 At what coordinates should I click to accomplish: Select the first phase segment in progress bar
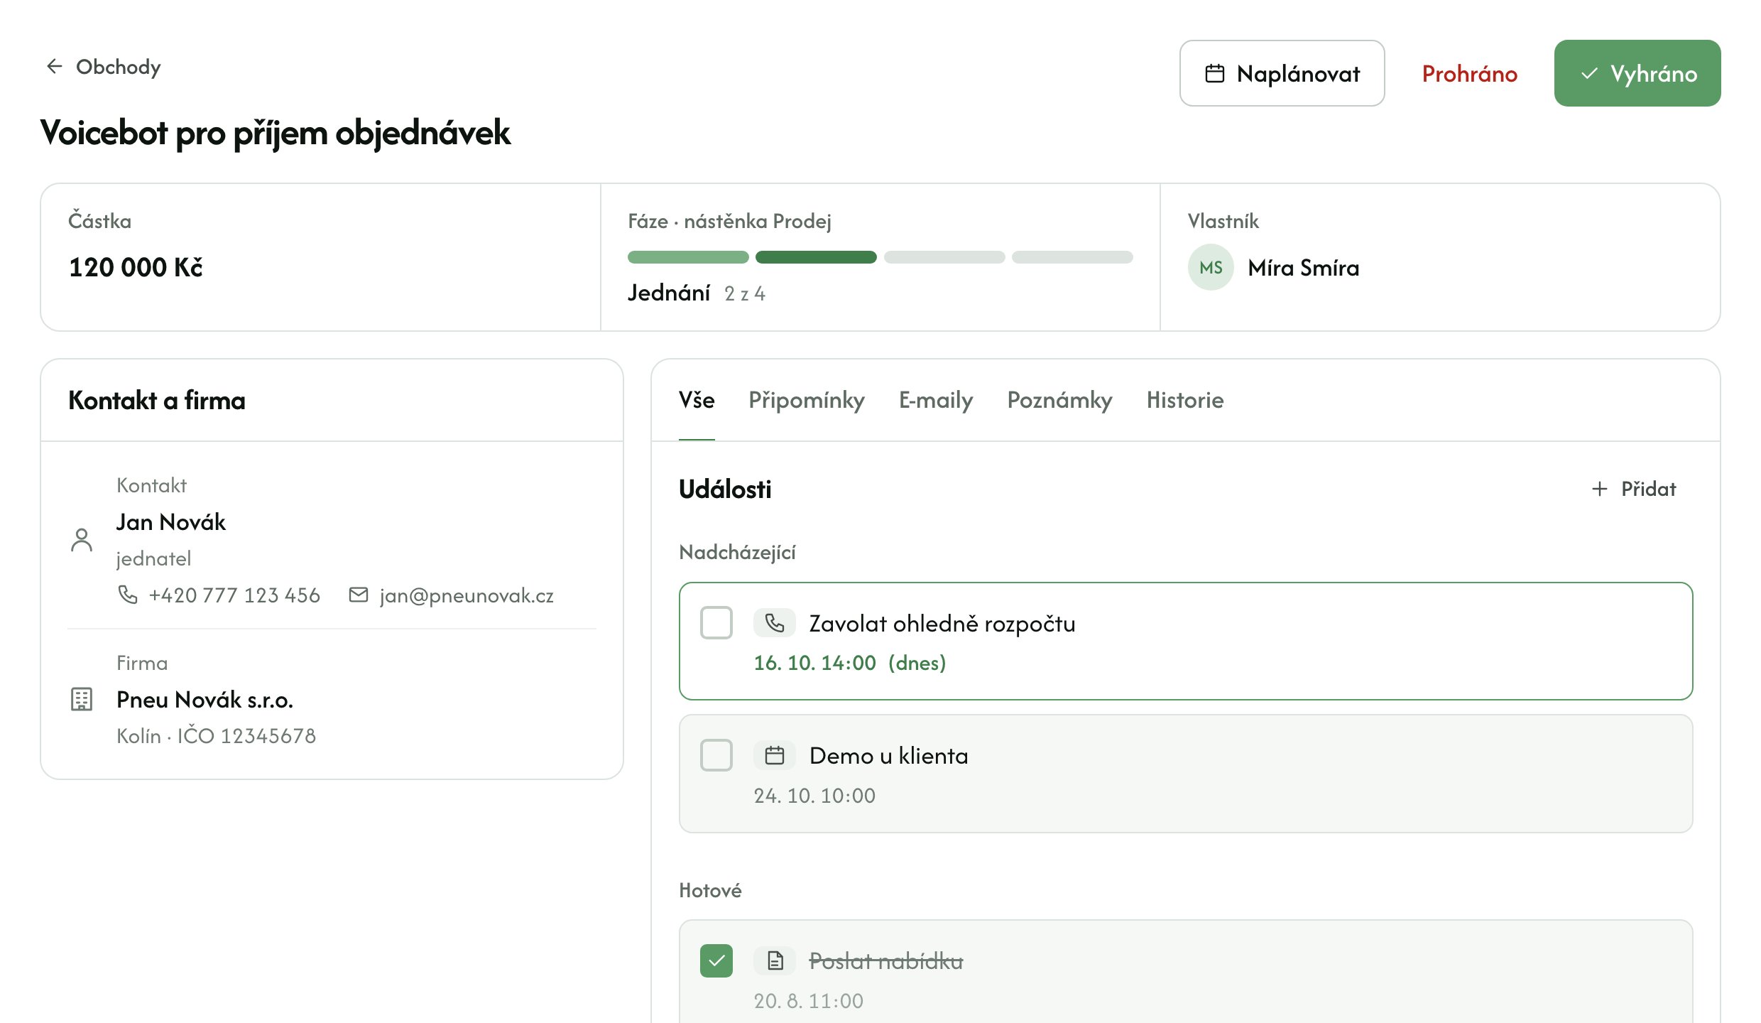[x=688, y=257]
